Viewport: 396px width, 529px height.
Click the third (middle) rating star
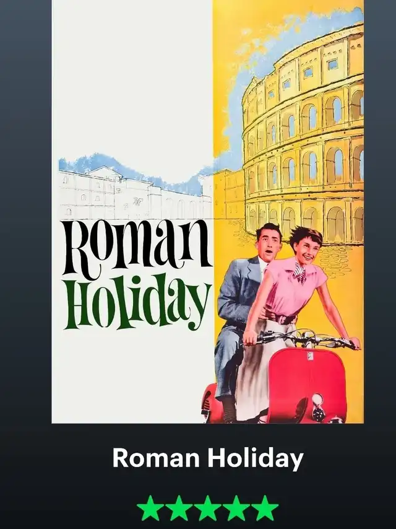(207, 508)
